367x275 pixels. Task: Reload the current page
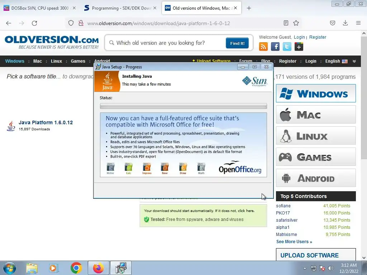[x=34, y=23]
